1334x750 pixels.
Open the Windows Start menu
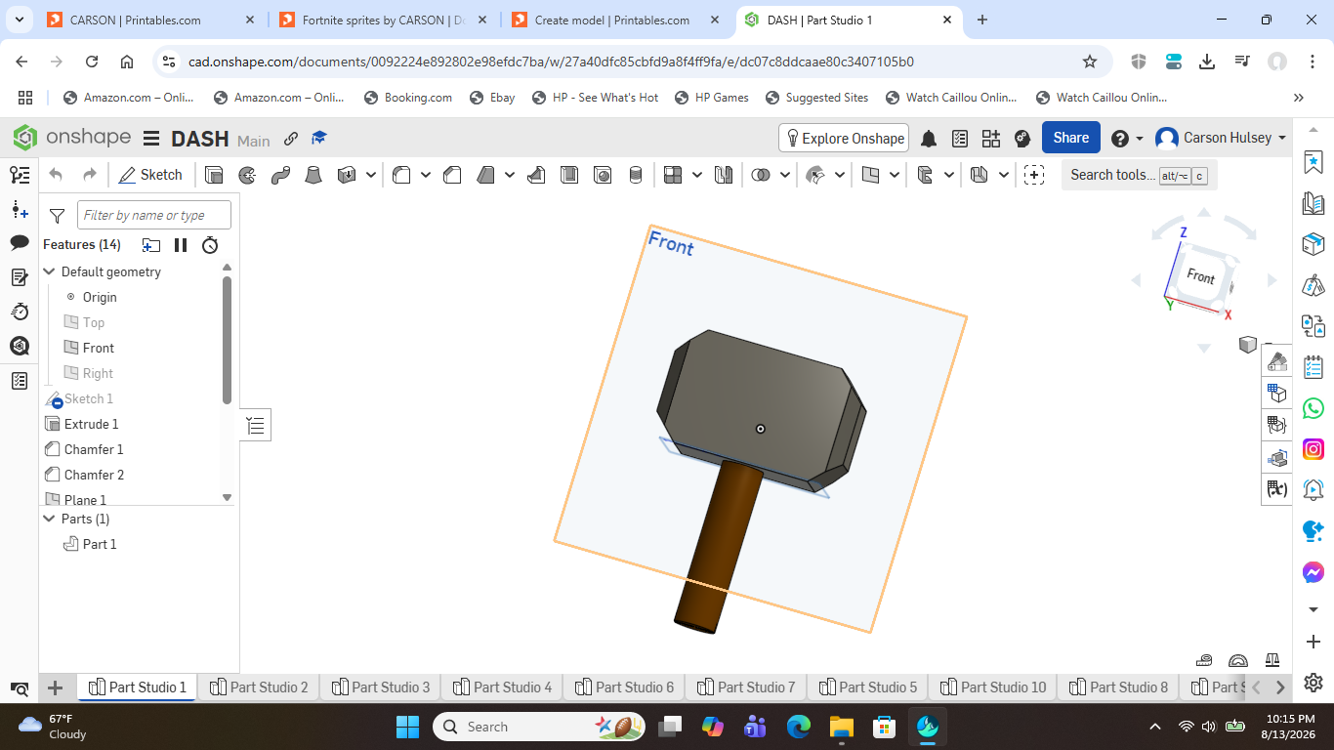[407, 727]
